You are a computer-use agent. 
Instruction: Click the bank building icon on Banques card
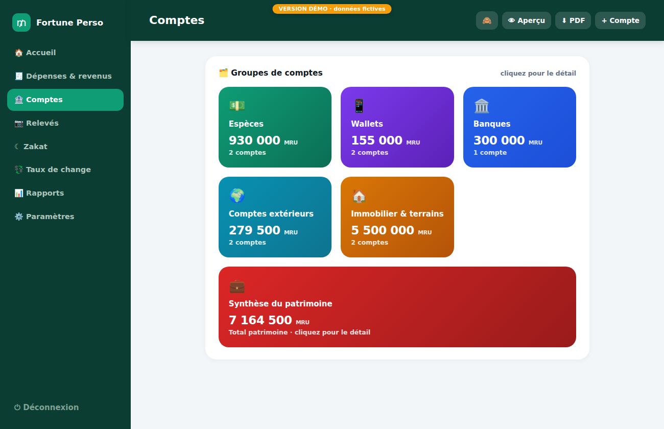pyautogui.click(x=482, y=106)
